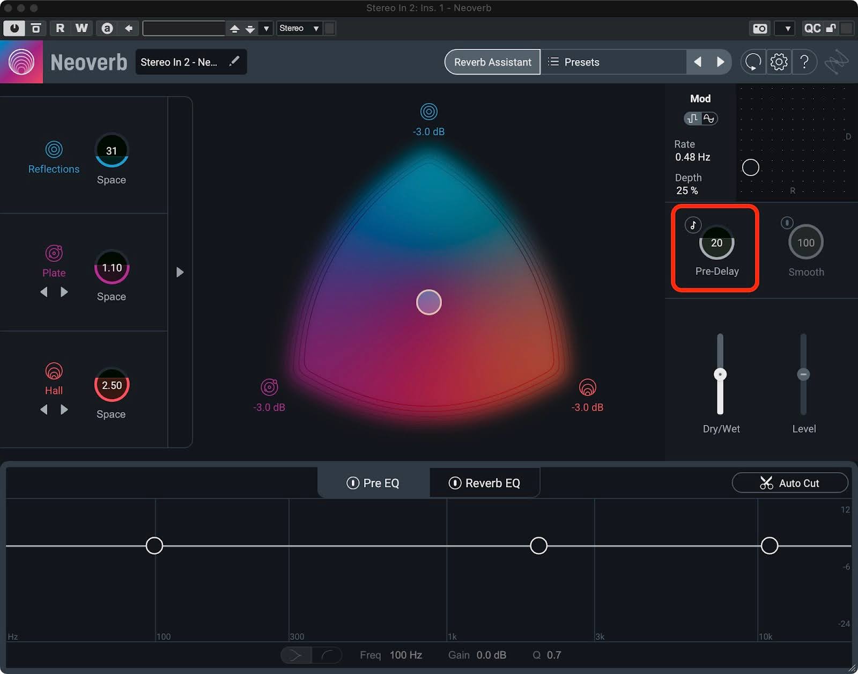Adjust the Reflections Space knob showing 31
Viewport: 858px width, 674px height.
[112, 151]
